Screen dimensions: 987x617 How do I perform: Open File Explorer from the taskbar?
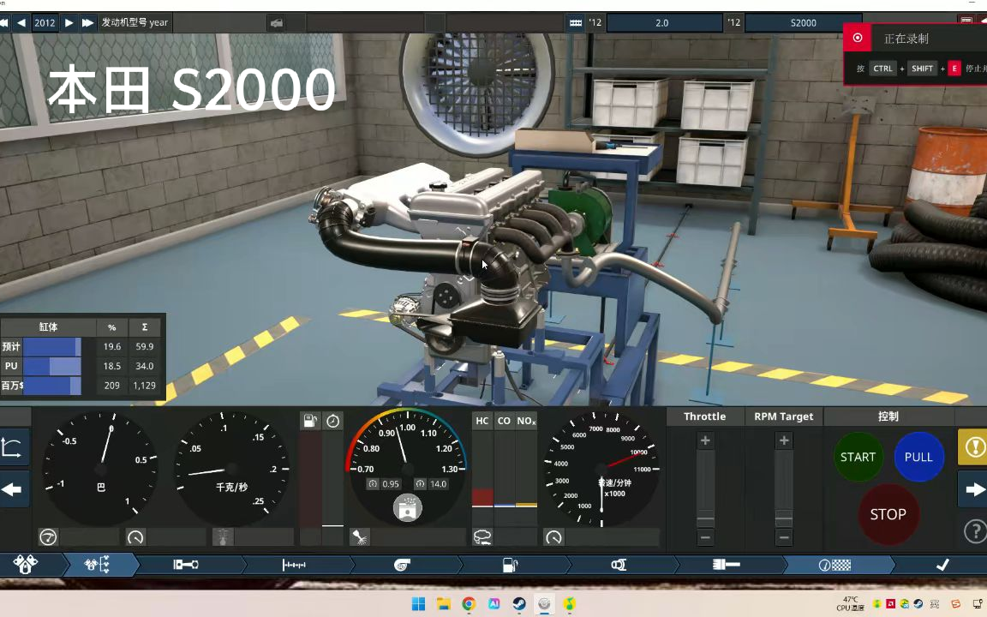point(444,604)
